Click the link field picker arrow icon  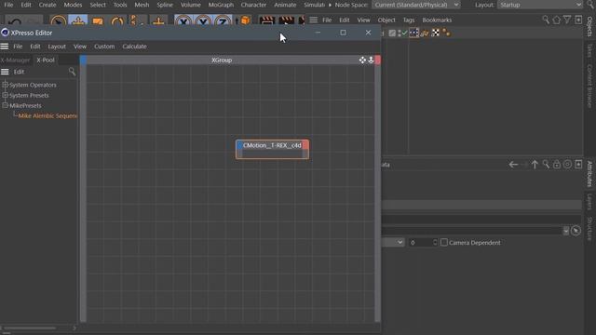(576, 231)
